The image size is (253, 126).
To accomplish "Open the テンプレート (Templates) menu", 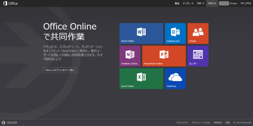I will point(188,3).
